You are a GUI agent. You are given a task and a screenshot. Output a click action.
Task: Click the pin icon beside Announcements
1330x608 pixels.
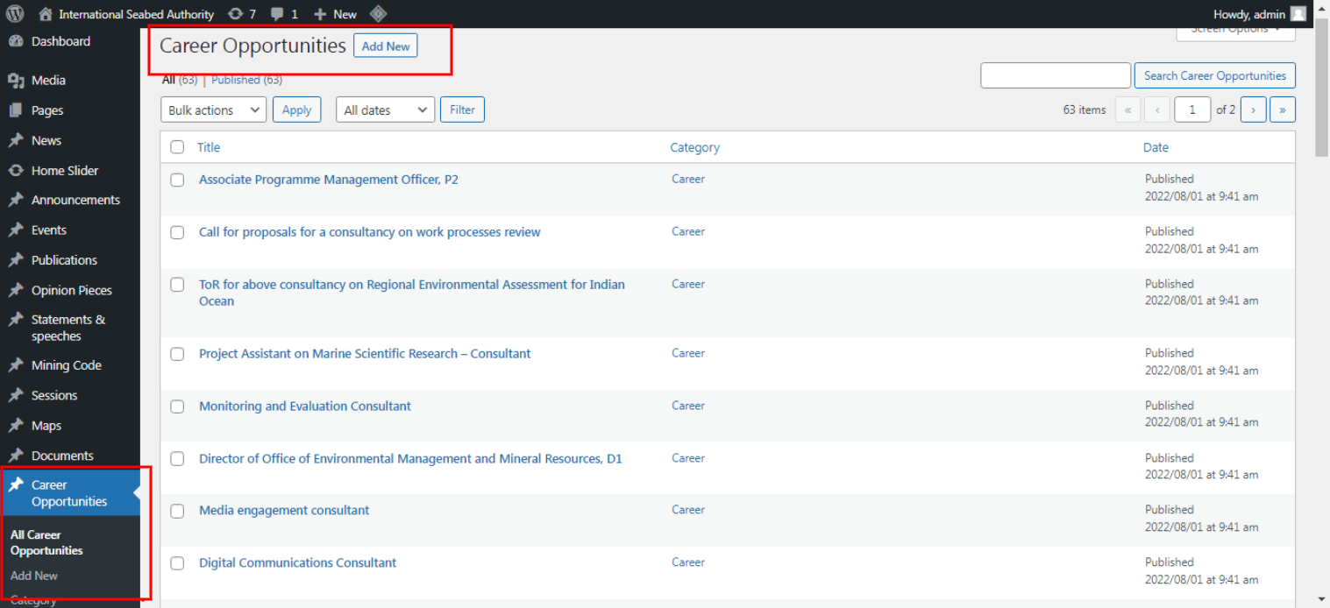coord(16,200)
